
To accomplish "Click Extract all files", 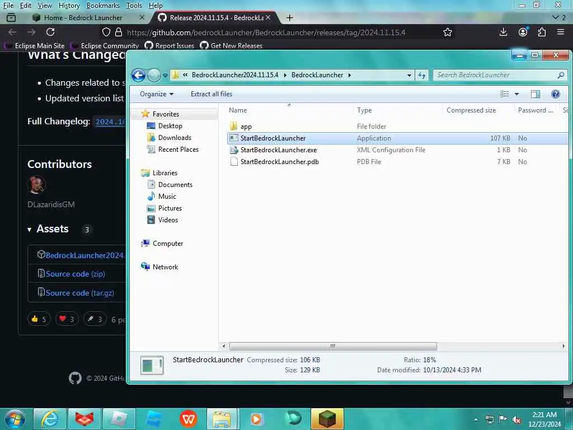I will [211, 94].
